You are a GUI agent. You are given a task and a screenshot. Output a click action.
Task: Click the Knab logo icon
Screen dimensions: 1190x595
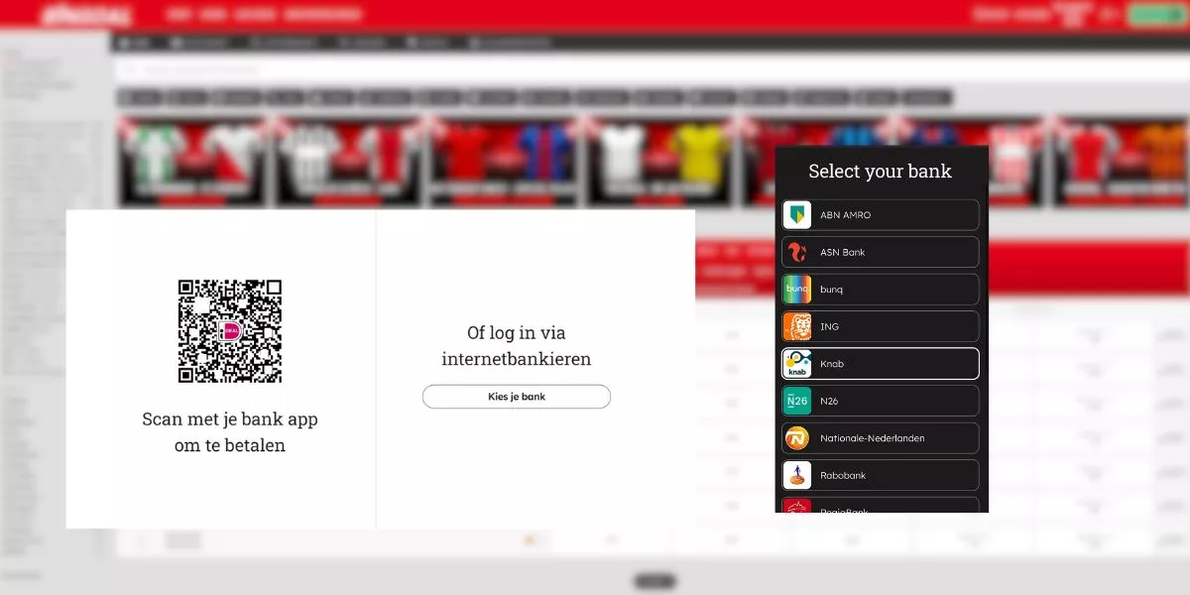pyautogui.click(x=797, y=364)
